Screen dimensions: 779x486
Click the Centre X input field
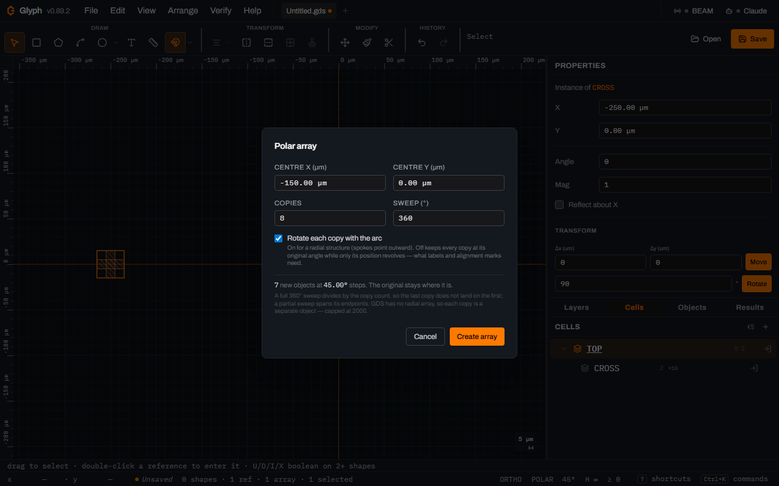tap(330, 183)
